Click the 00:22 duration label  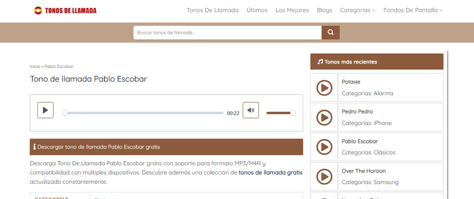point(233,113)
